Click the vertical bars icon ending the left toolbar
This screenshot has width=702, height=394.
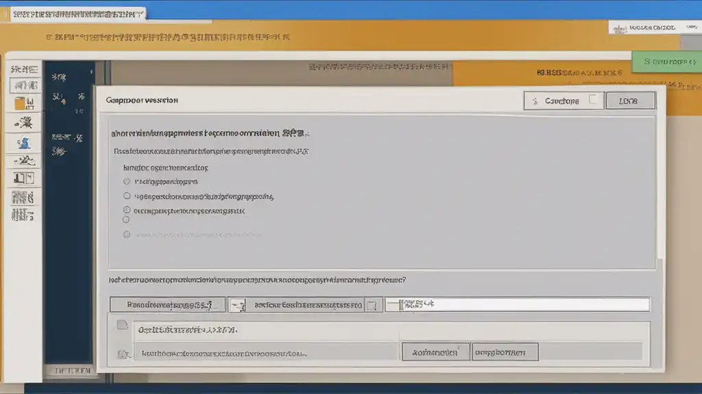click(23, 215)
